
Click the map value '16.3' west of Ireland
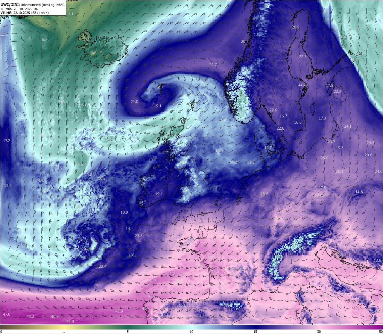102,178
